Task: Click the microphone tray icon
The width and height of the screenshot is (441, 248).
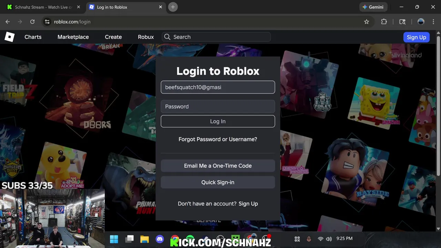Action: (x=309, y=239)
